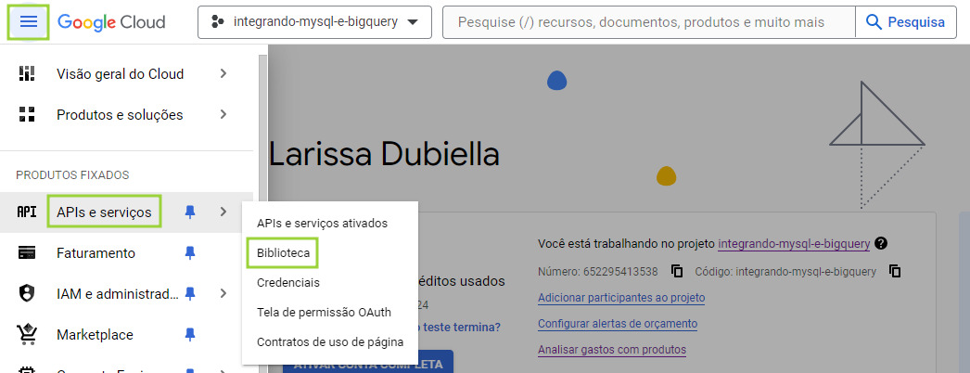Expand the APIs e serviços chevron
Image resolution: width=970 pixels, height=373 pixels.
[x=223, y=212]
